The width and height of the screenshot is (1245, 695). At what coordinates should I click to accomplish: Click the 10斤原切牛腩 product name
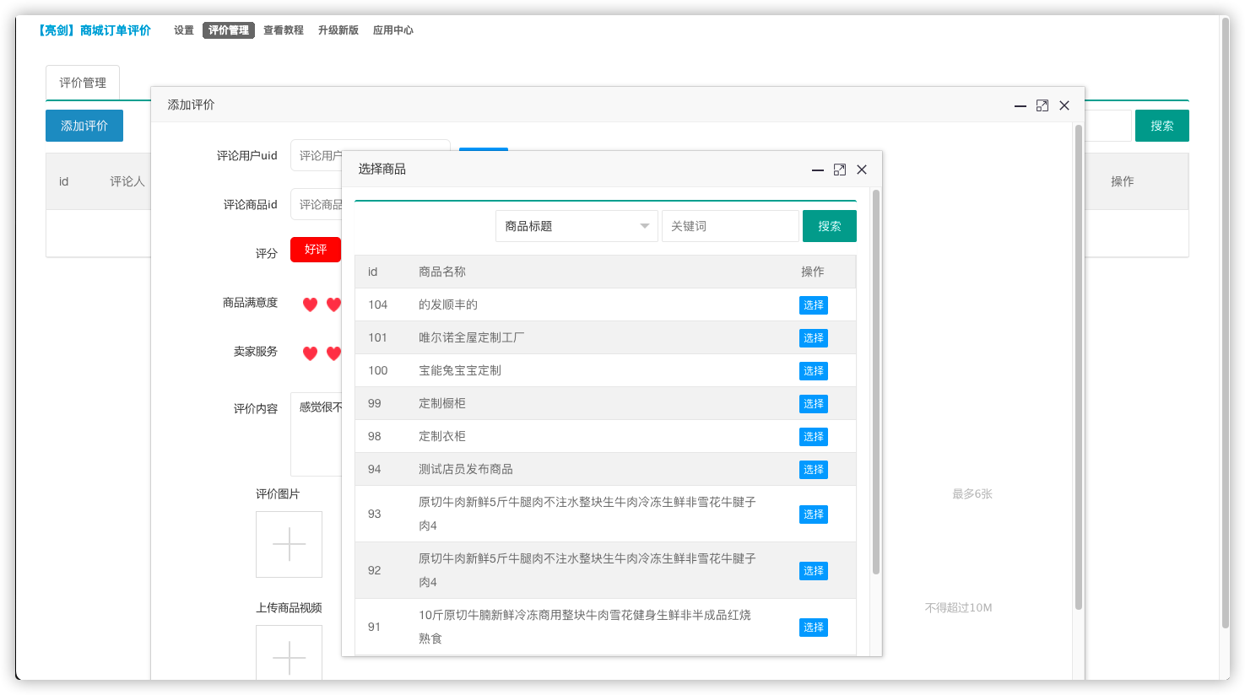tap(585, 627)
